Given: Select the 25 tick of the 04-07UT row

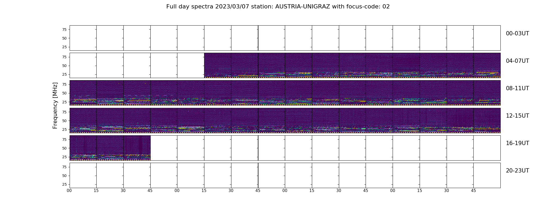Looking at the screenshot, I should 64,74.
